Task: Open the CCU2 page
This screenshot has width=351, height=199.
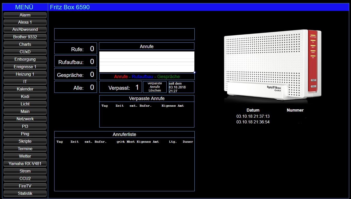Action: pyautogui.click(x=25, y=179)
